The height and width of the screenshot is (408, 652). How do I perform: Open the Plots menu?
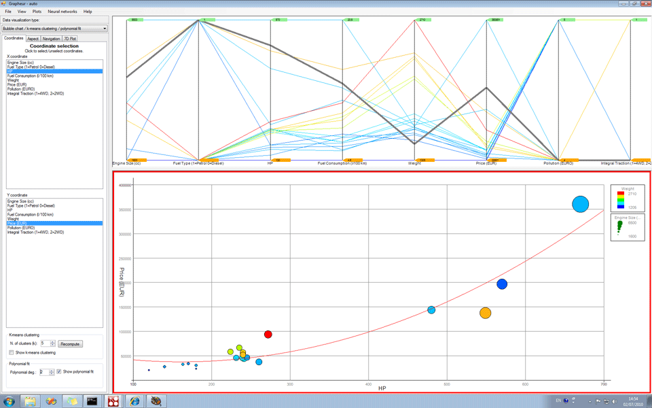coord(37,12)
